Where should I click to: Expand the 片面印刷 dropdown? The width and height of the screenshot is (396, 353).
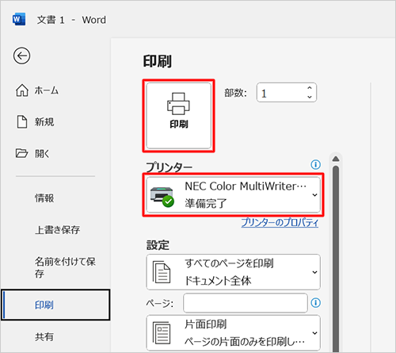pyautogui.click(x=234, y=333)
